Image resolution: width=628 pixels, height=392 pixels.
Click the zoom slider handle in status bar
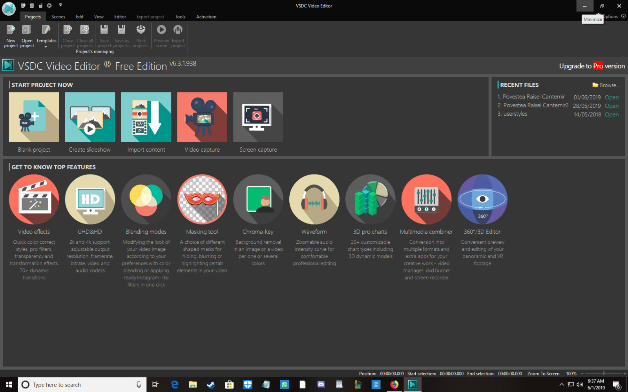coord(604,374)
